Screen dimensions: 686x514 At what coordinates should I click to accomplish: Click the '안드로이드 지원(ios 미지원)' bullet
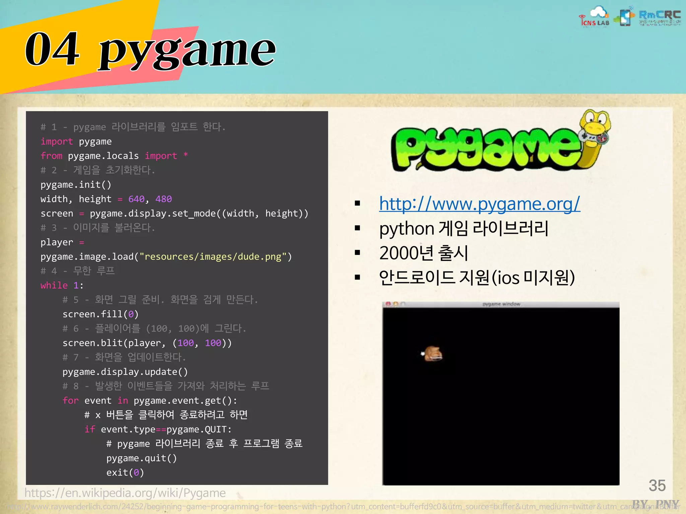[477, 277]
